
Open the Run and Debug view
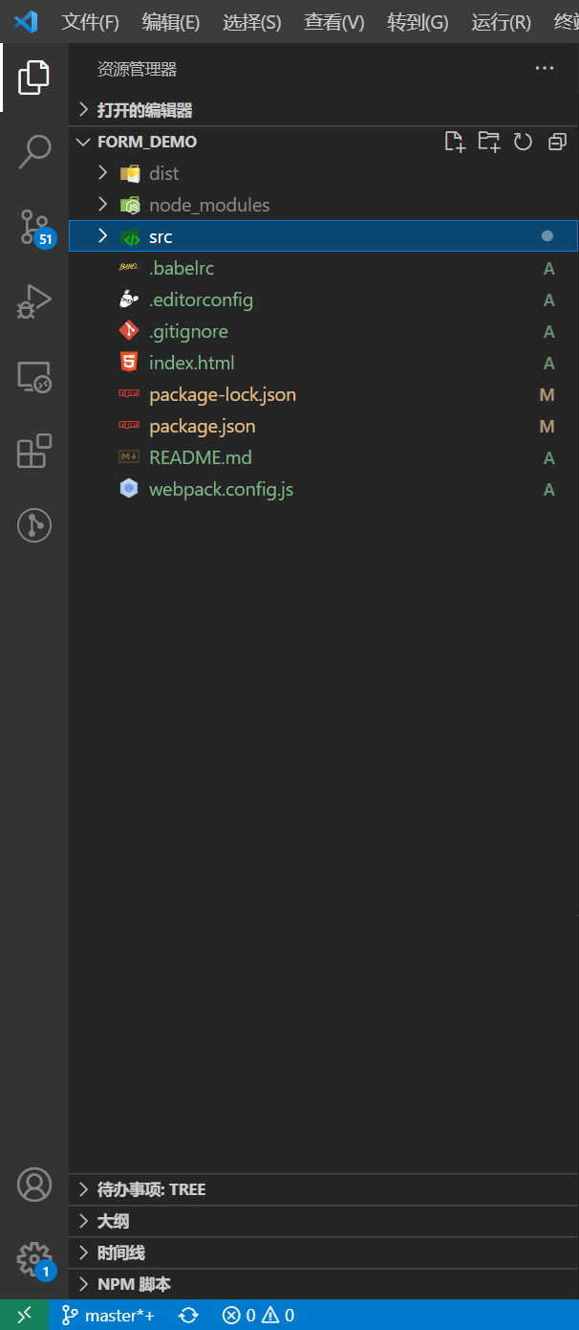coord(34,301)
